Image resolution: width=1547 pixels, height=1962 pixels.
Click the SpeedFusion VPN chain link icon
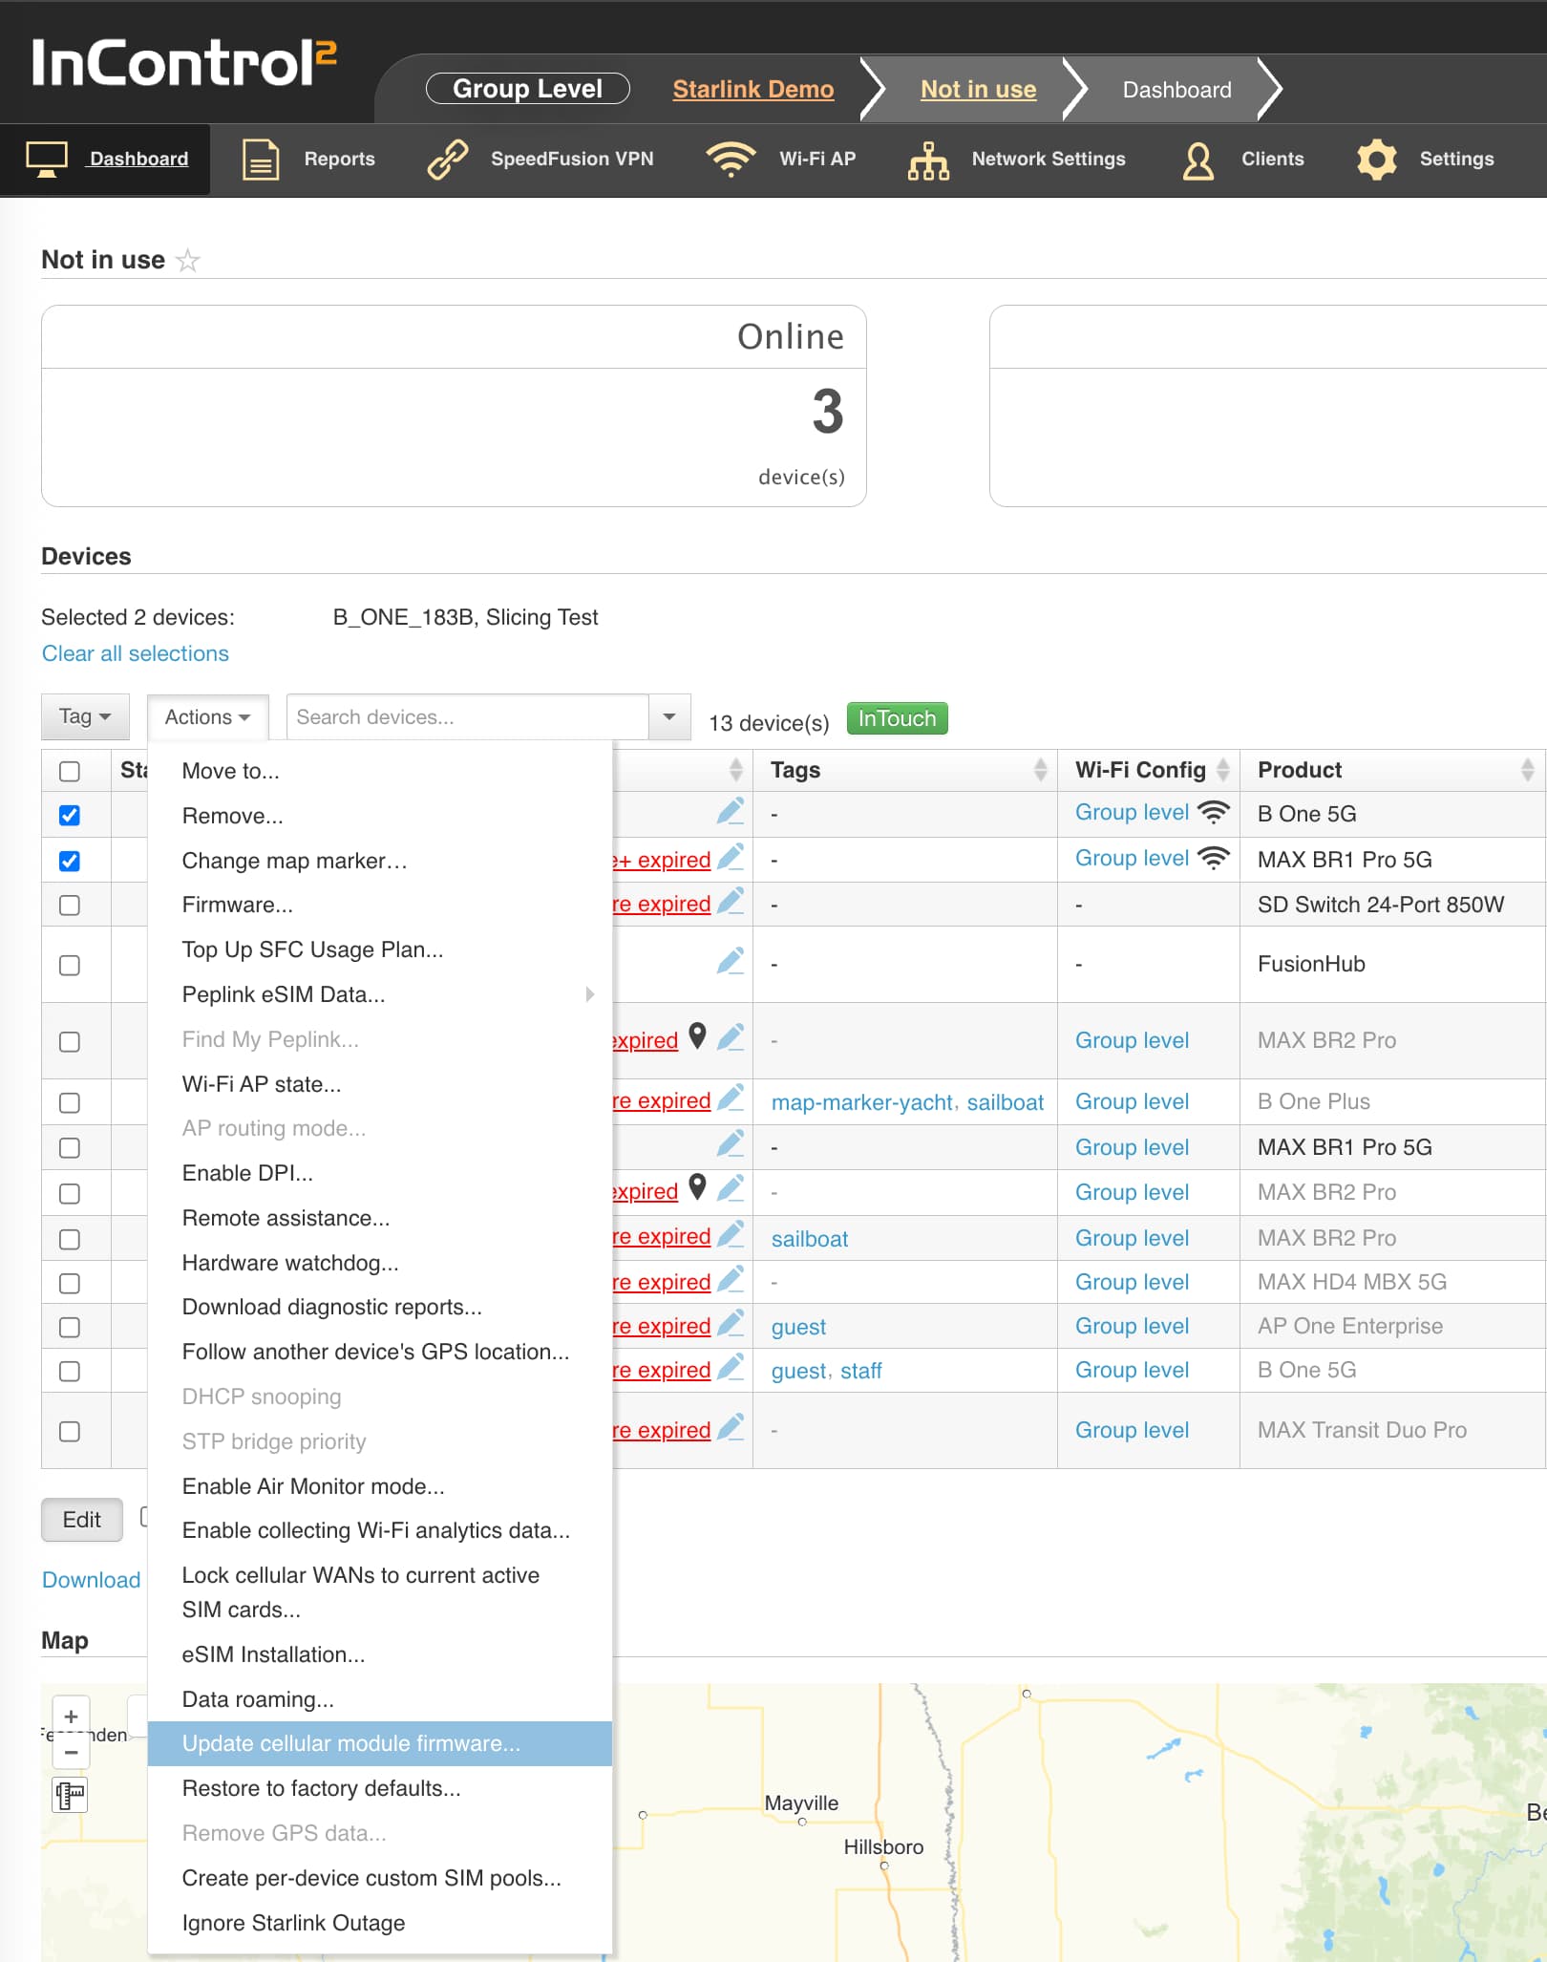(447, 160)
